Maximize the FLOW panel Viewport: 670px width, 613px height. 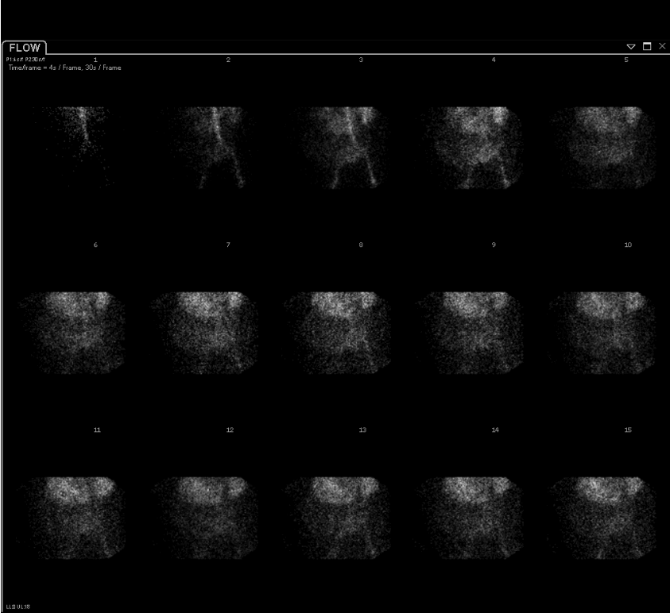pyautogui.click(x=647, y=47)
